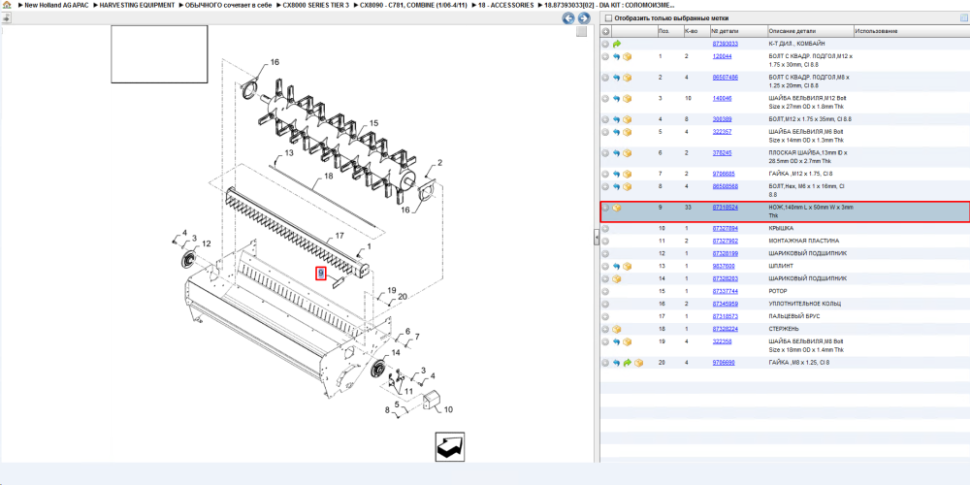Open part number 87327962 link
The width and height of the screenshot is (970, 485).
(x=725, y=241)
